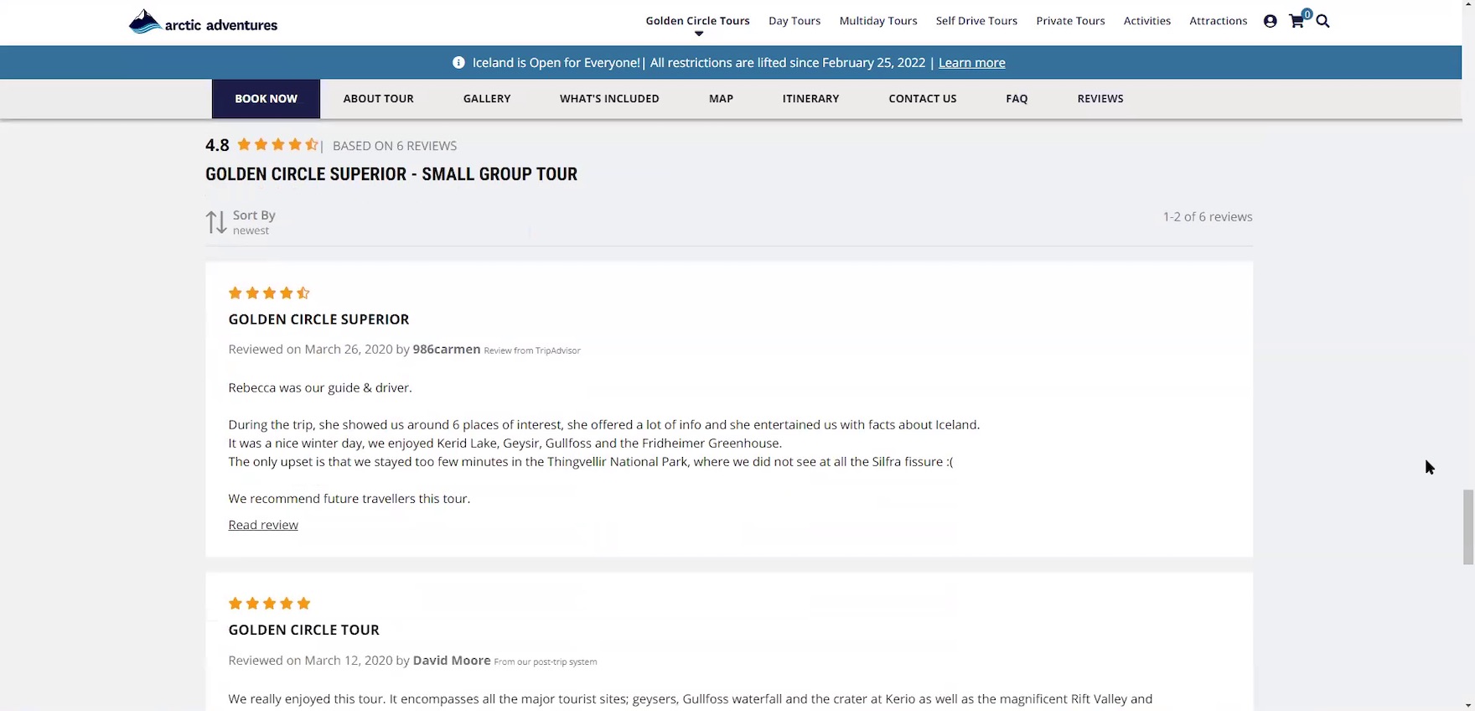1475x711 pixels.
Task: Click the sort arrows icon
Action: pyautogui.click(x=215, y=222)
